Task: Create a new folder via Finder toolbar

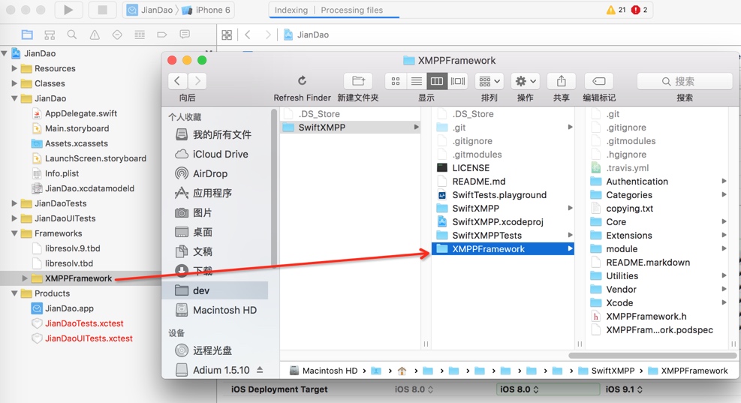Action: pos(358,81)
